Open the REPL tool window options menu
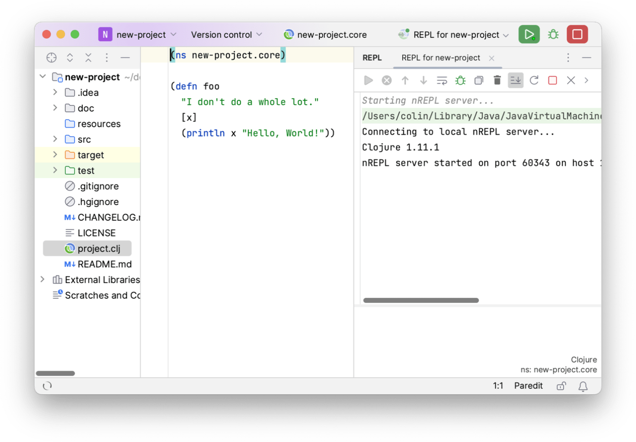The height and width of the screenshot is (442, 636). click(x=568, y=58)
